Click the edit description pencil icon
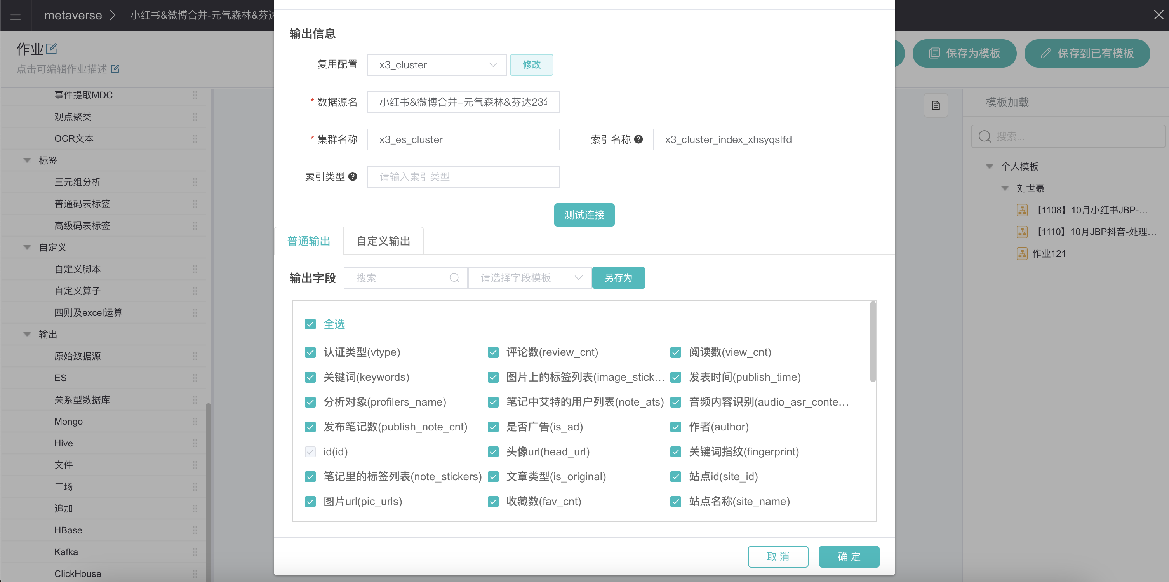 (115, 69)
